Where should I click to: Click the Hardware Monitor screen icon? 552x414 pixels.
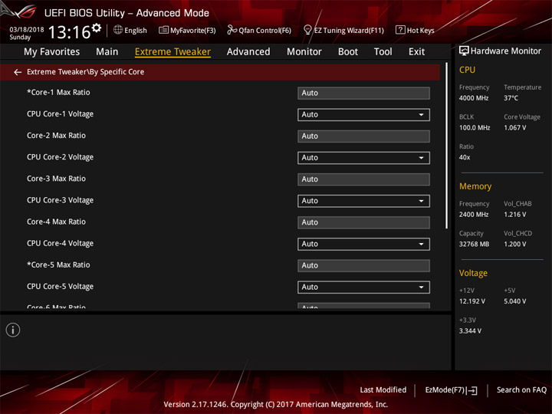(464, 51)
